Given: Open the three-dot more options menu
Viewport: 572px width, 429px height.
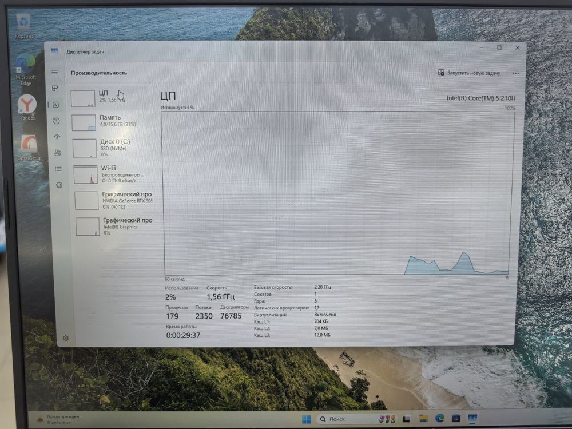Looking at the screenshot, I should (515, 73).
